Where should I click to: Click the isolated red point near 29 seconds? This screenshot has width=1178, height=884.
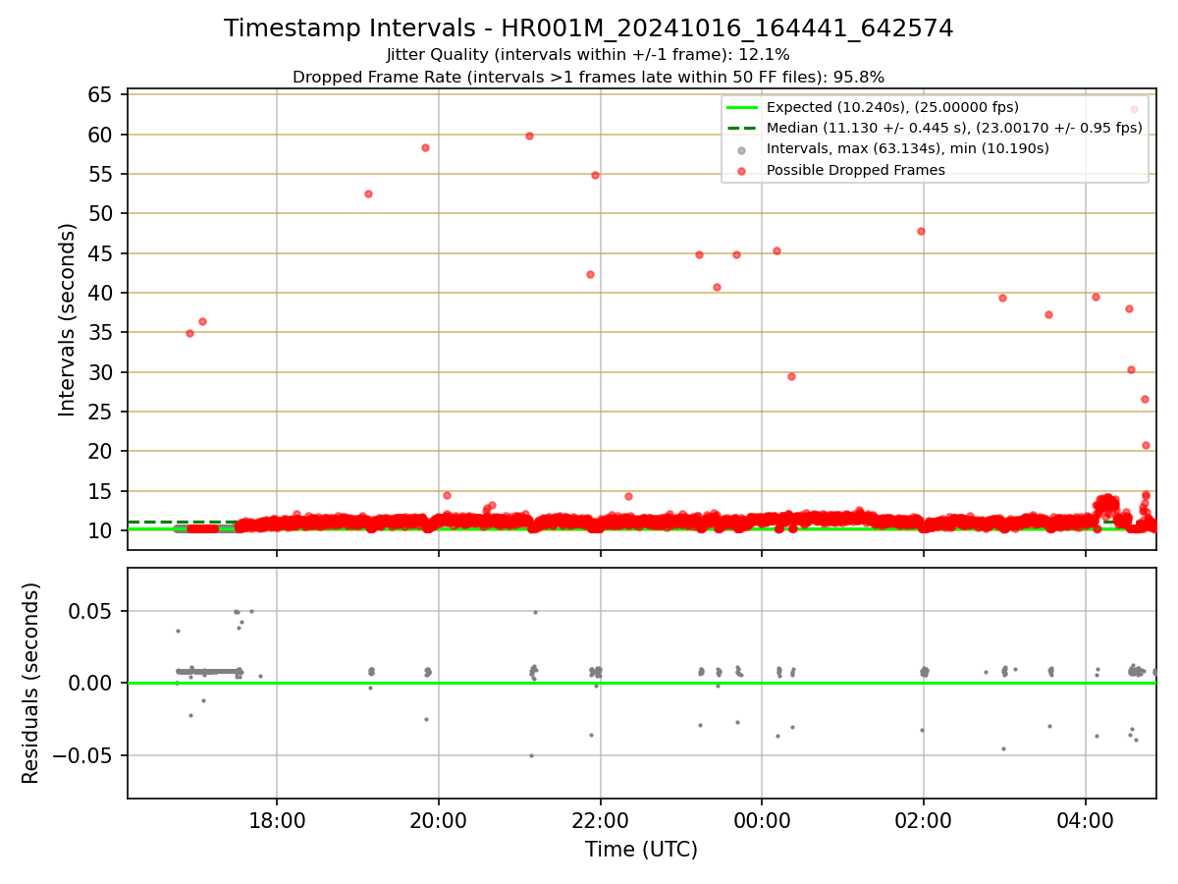tap(791, 376)
